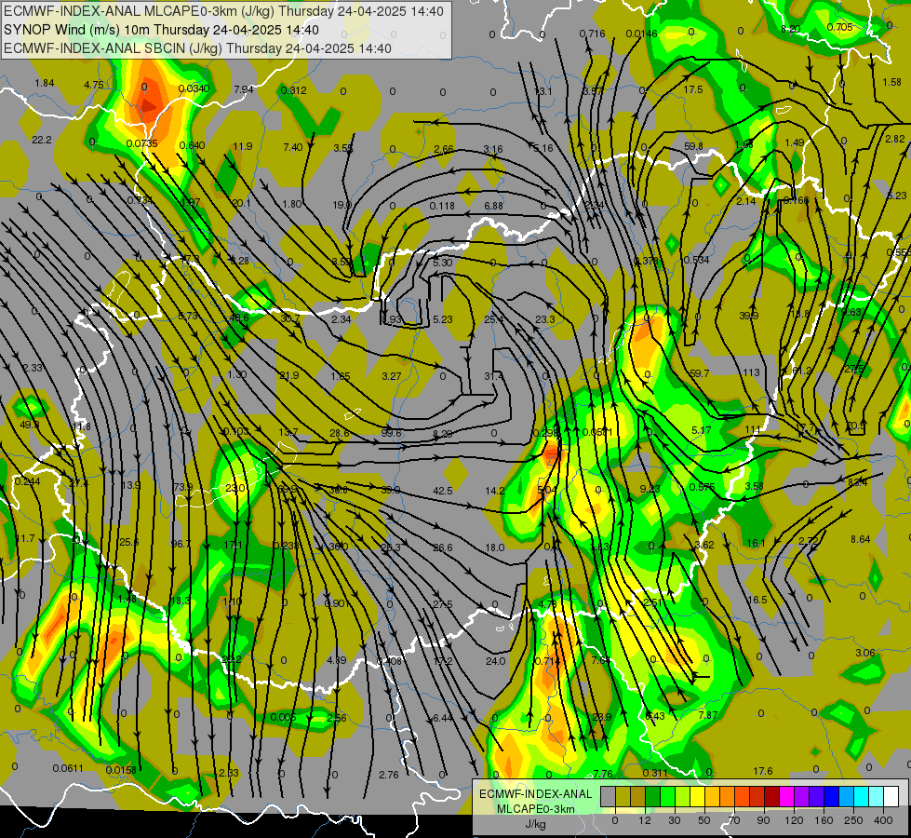Select the cyan legend color swatch
This screenshot has height=838, width=911.
[x=861, y=797]
